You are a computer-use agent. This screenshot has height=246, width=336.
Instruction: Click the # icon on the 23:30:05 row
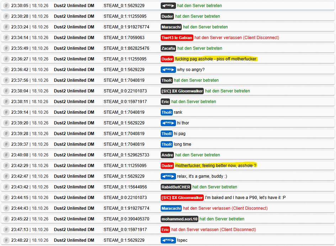[6, 6]
